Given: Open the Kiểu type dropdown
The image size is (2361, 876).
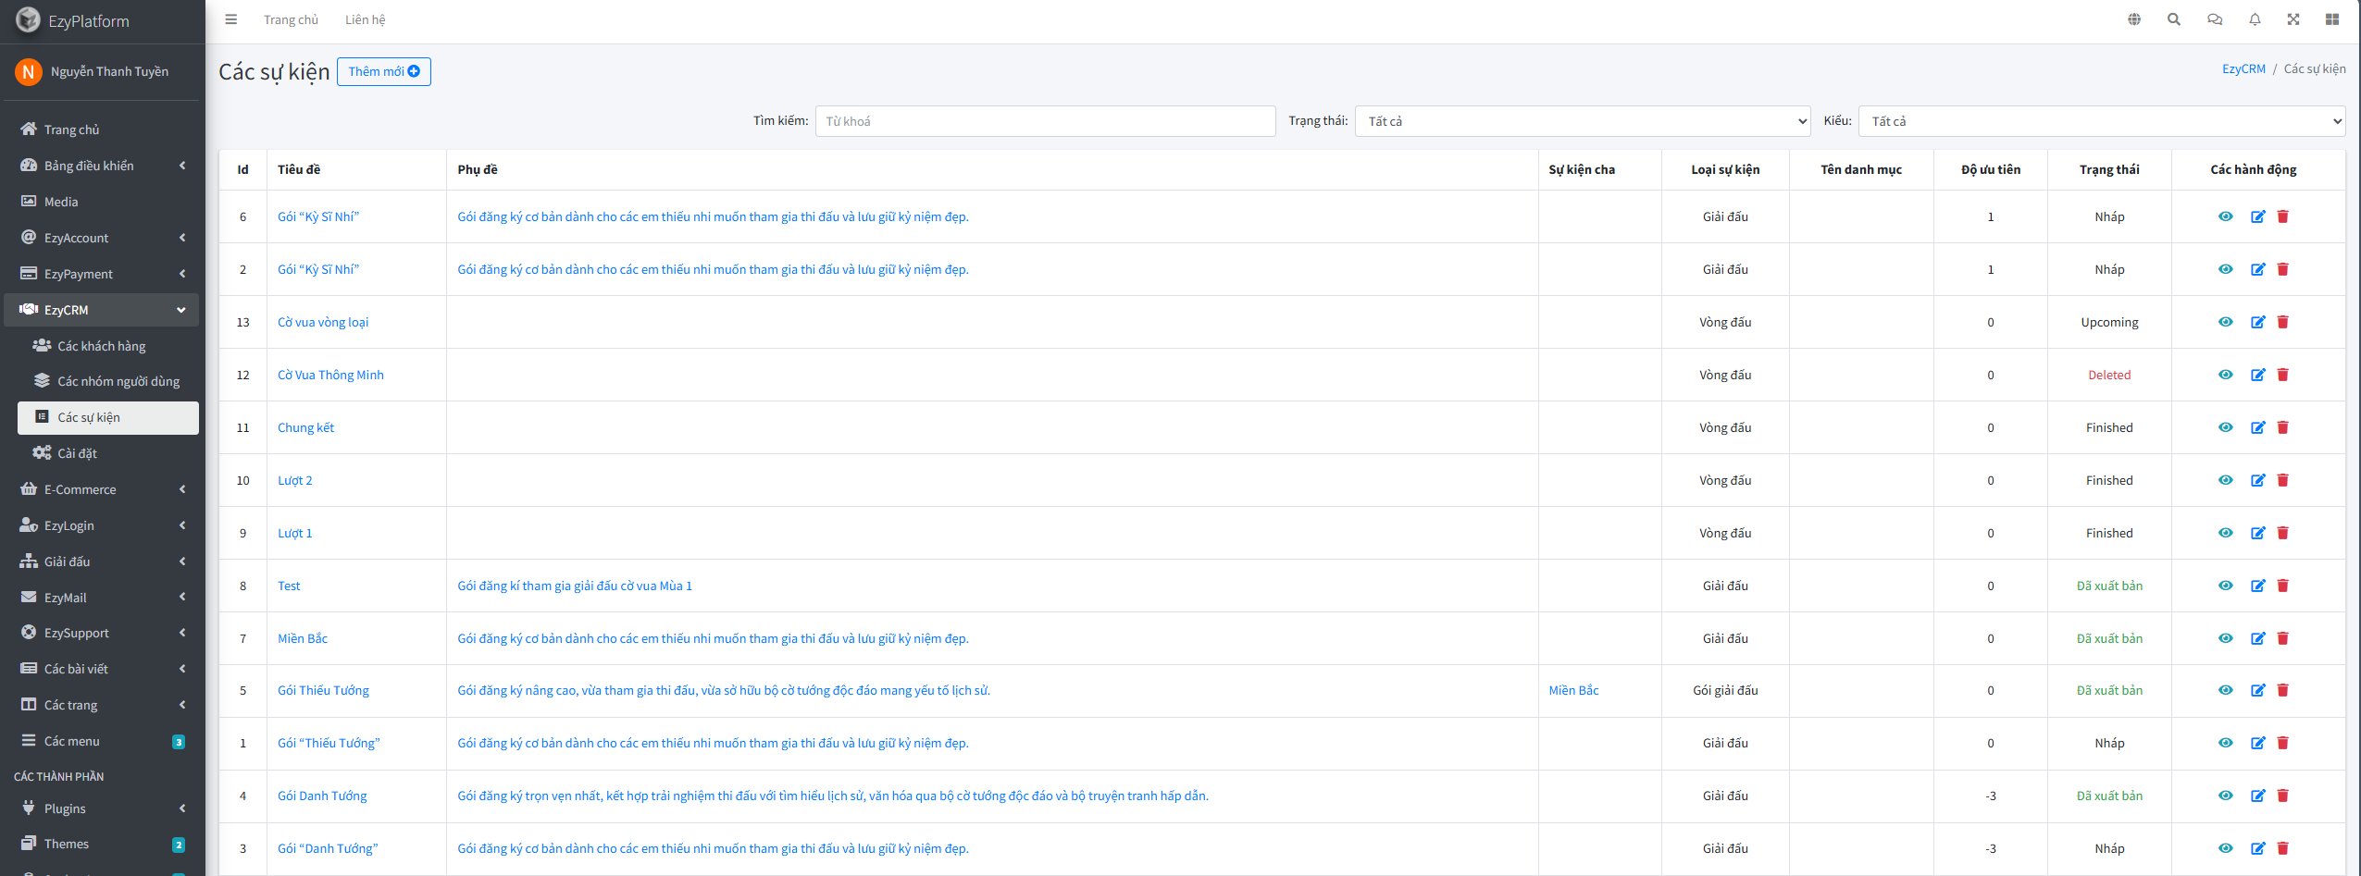Looking at the screenshot, I should (x=2101, y=121).
